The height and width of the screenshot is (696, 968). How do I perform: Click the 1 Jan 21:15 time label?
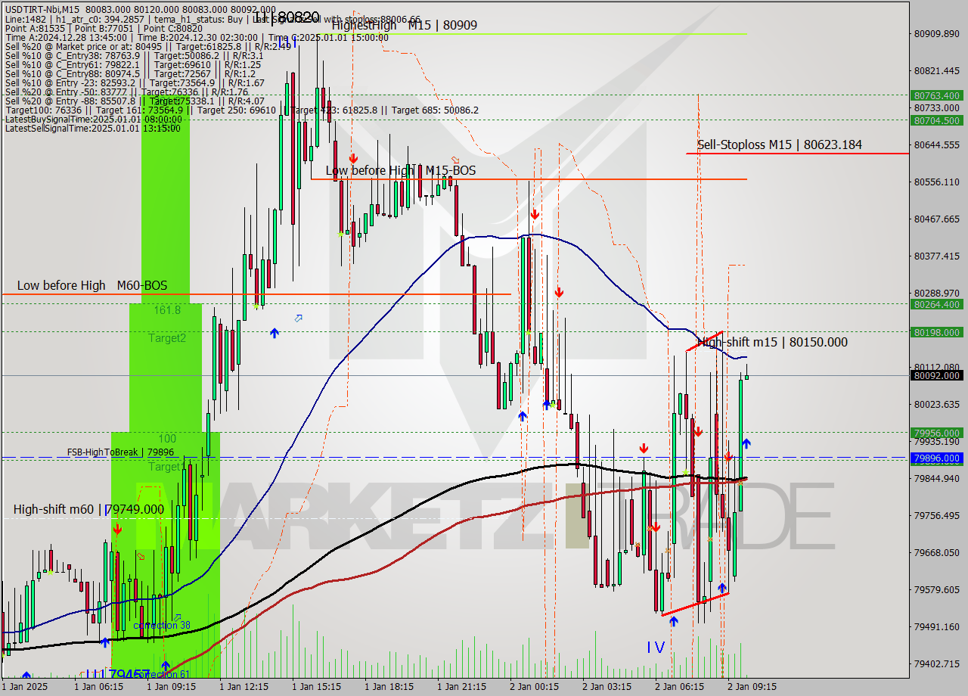[x=461, y=687]
